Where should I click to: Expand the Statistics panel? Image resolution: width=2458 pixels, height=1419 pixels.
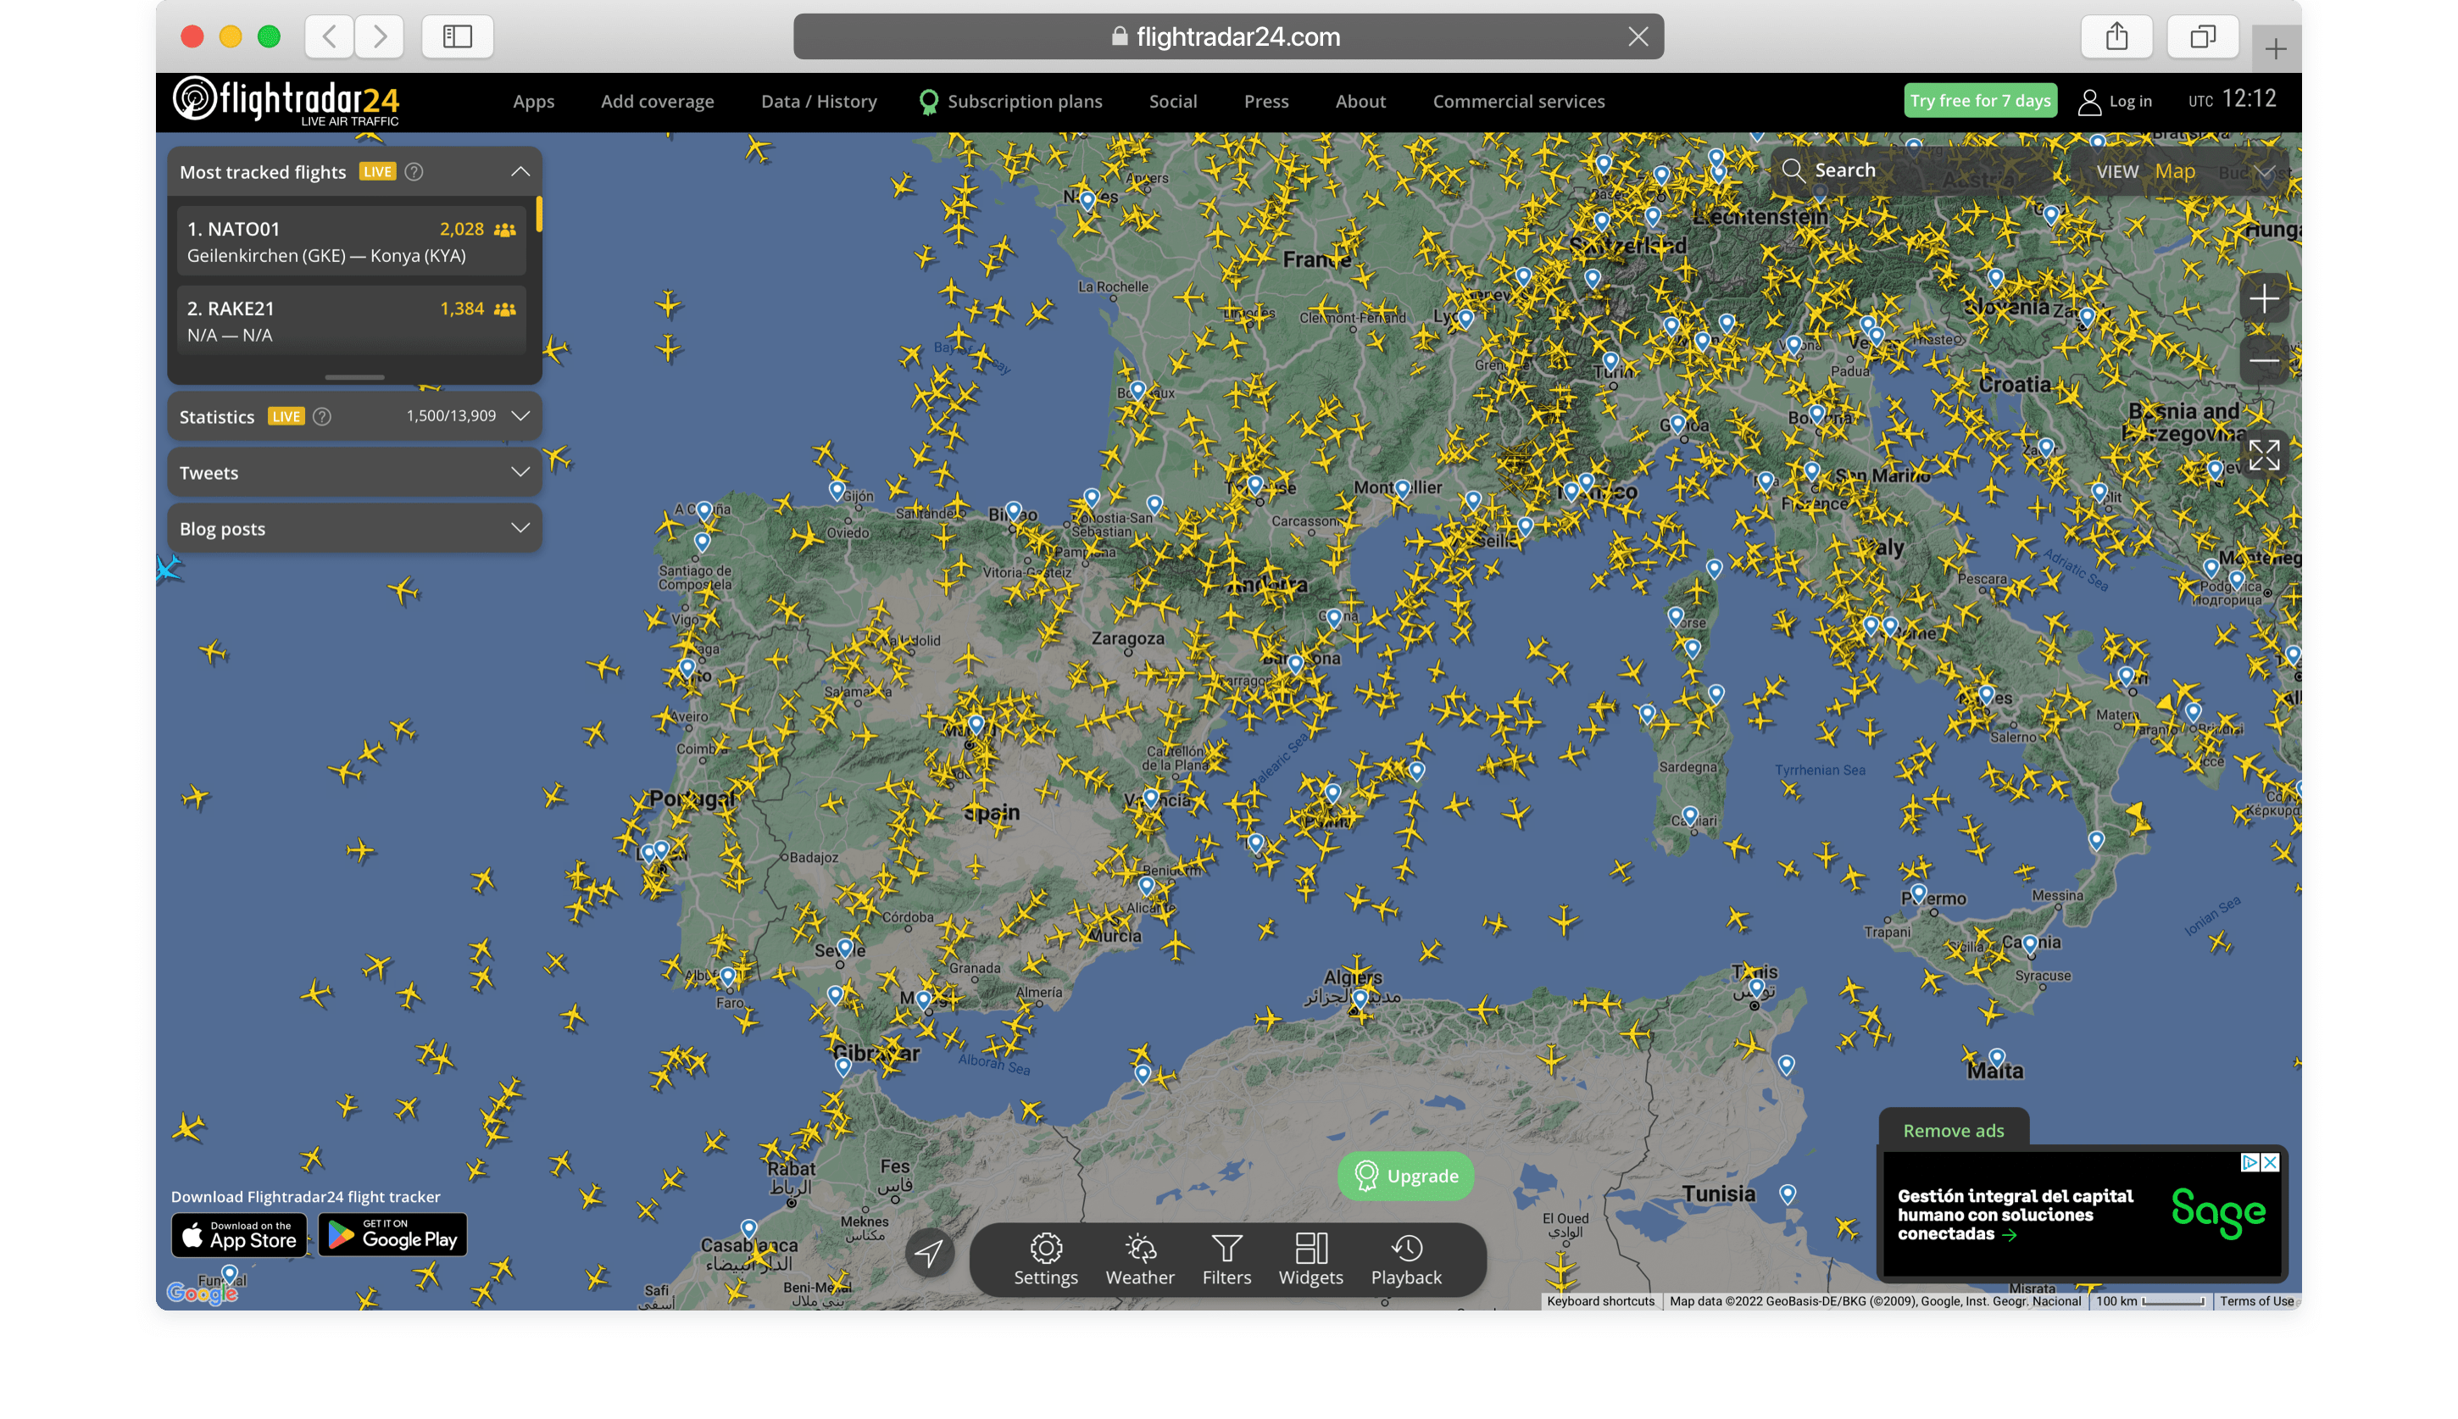[x=520, y=416]
